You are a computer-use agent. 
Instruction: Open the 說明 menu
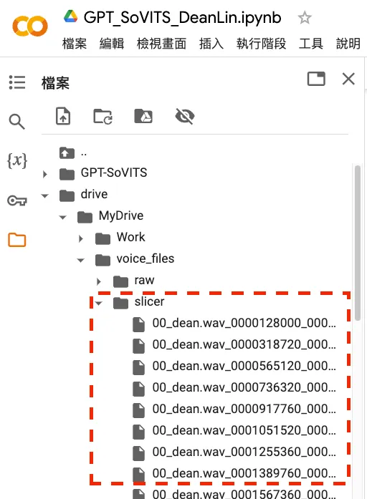(x=348, y=44)
